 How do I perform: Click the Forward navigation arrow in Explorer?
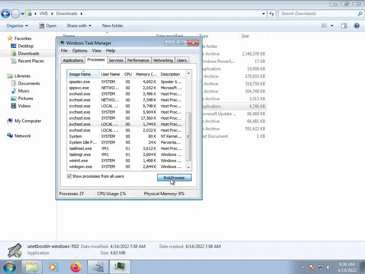coord(15,14)
